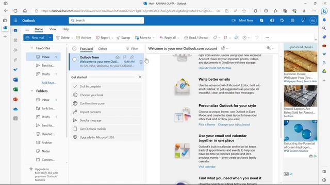This screenshot has width=330, height=185.
Task: Delete the Outlook Team message via trash icon
Action: coord(141,62)
